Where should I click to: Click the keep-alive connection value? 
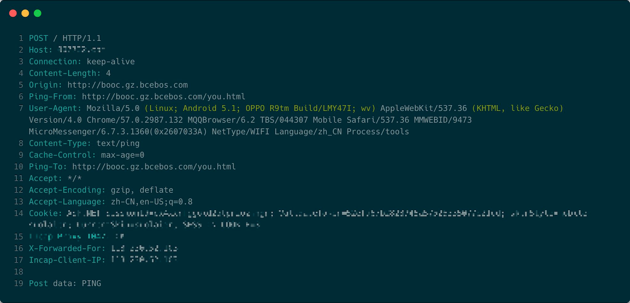pyautogui.click(x=111, y=62)
